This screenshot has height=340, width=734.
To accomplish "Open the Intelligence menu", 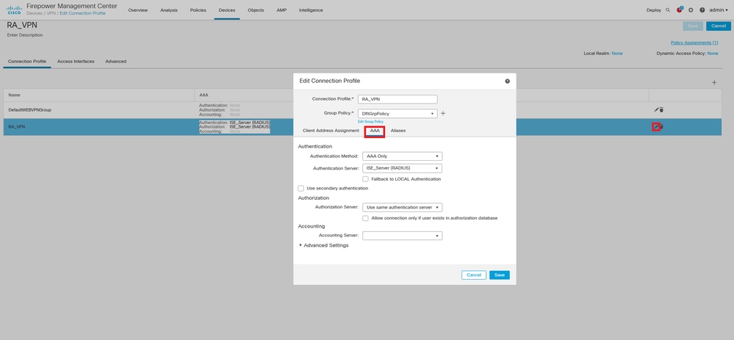I will pyautogui.click(x=311, y=10).
